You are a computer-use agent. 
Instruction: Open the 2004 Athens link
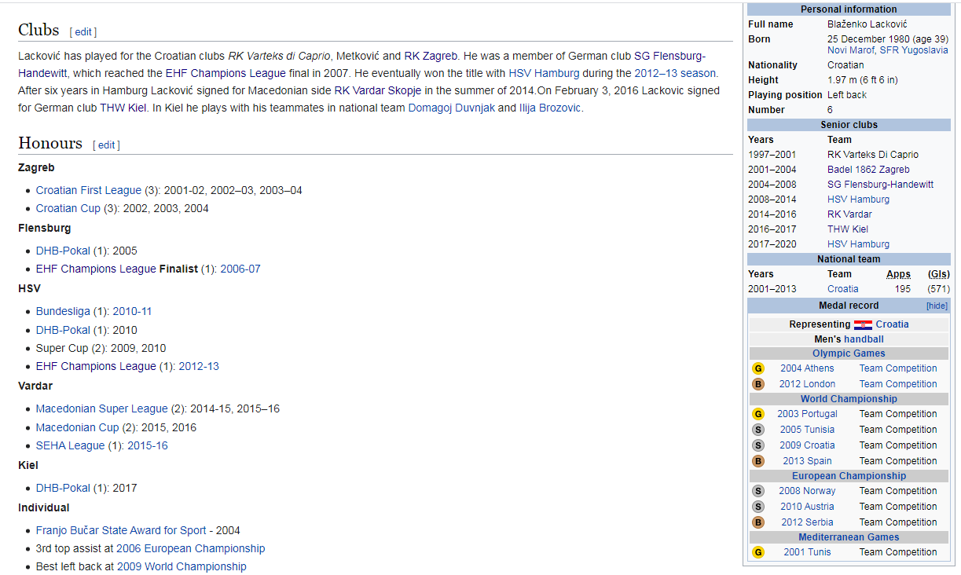(x=807, y=368)
